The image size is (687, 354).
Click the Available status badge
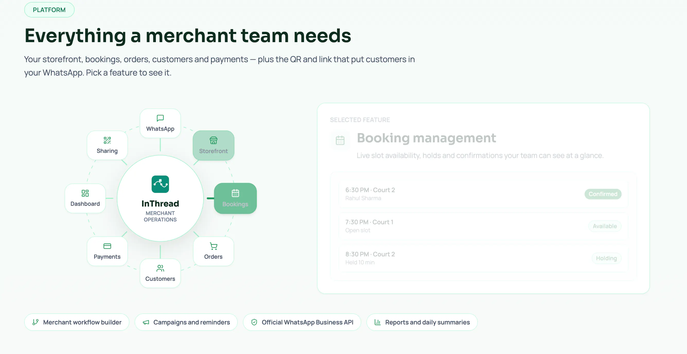point(605,226)
